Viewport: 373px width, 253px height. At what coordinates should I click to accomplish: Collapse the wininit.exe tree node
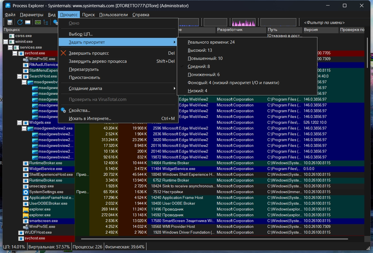tap(5, 42)
